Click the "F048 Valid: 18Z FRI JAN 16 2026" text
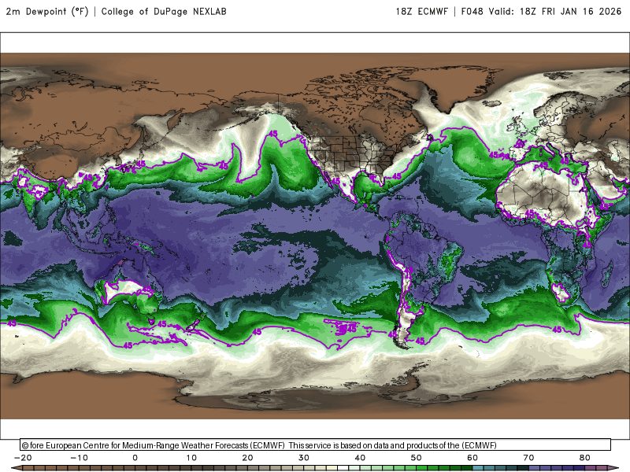 click(x=541, y=12)
